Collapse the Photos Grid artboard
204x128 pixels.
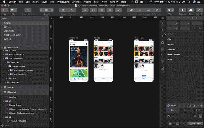point(2,48)
